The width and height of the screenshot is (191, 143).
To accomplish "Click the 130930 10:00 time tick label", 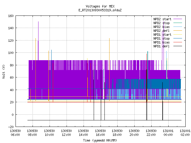I will 49,133.
